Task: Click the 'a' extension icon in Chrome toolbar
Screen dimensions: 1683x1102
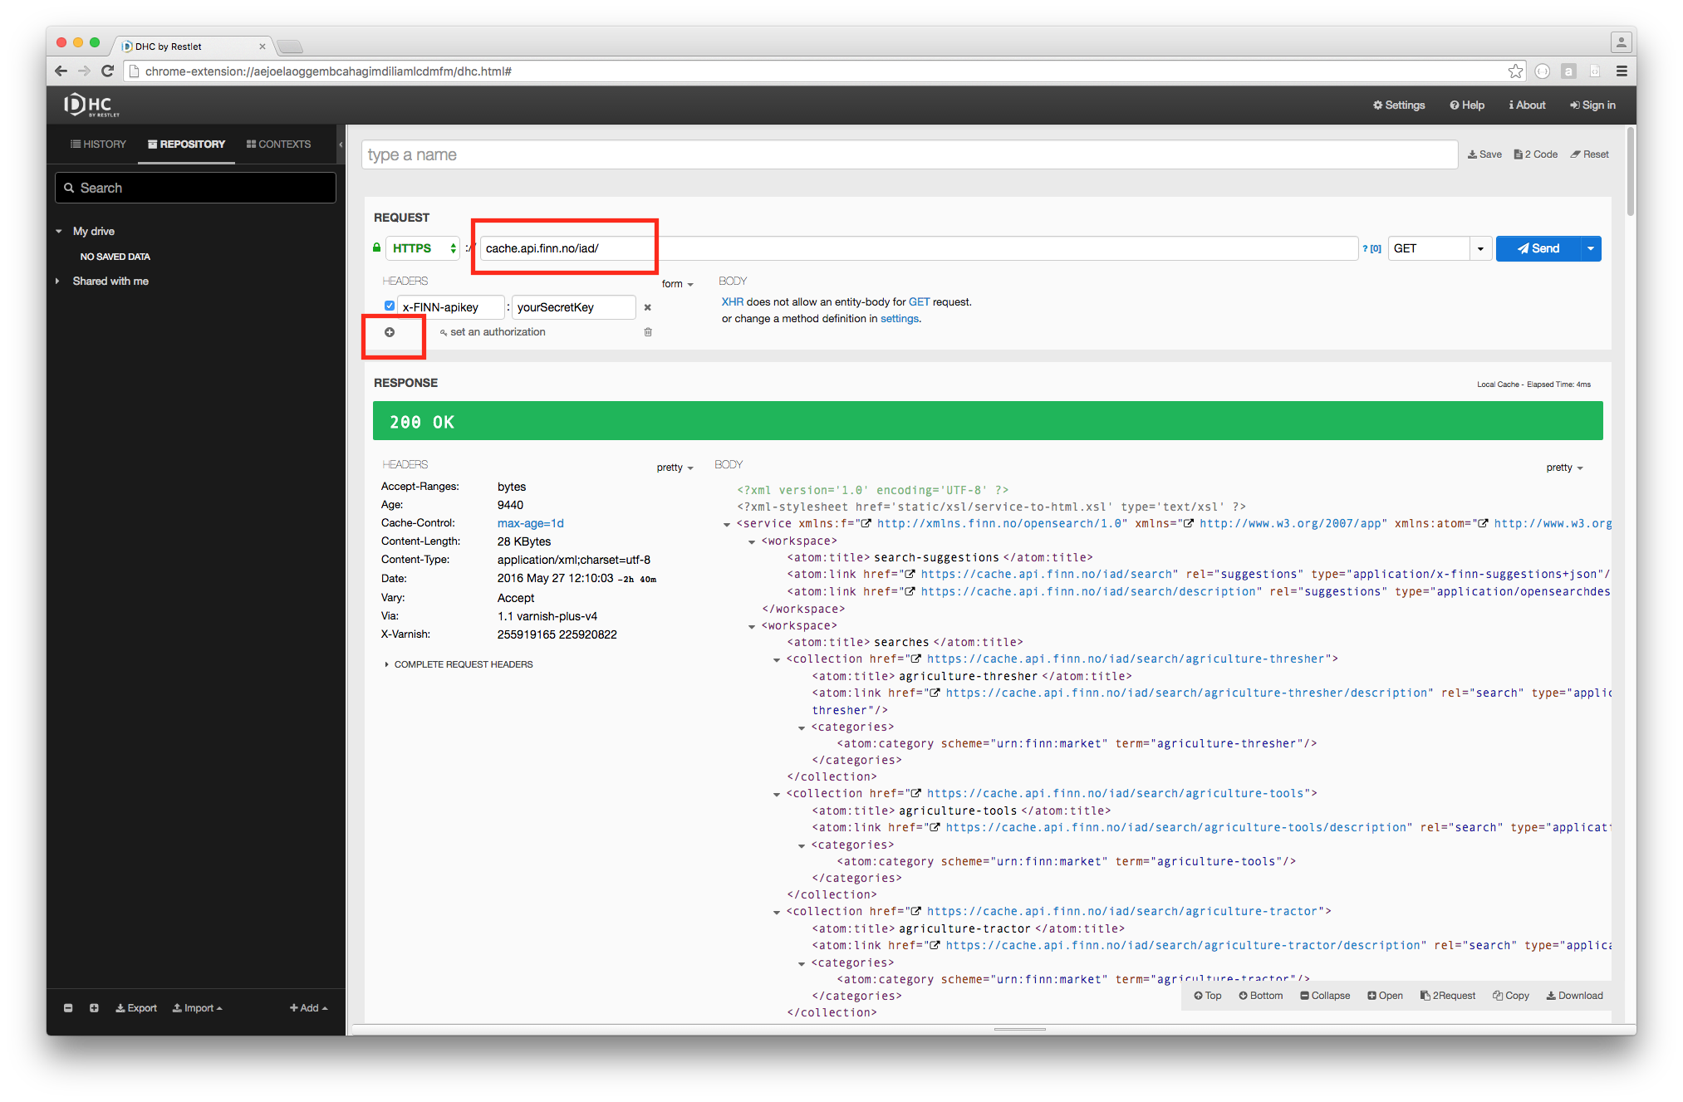Action: point(1568,71)
